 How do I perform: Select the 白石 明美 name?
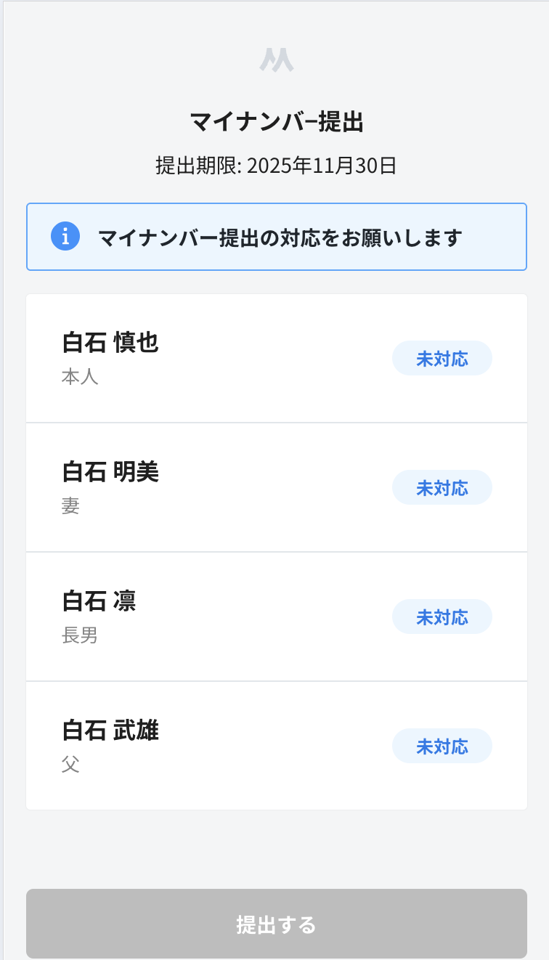click(110, 471)
